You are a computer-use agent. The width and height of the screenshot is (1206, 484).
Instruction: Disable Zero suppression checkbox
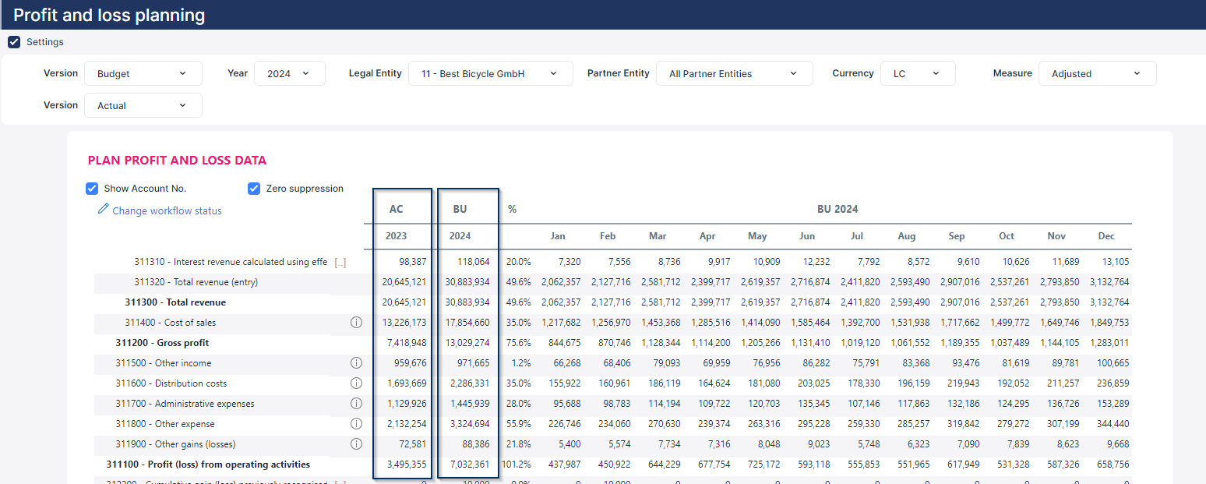coord(254,189)
